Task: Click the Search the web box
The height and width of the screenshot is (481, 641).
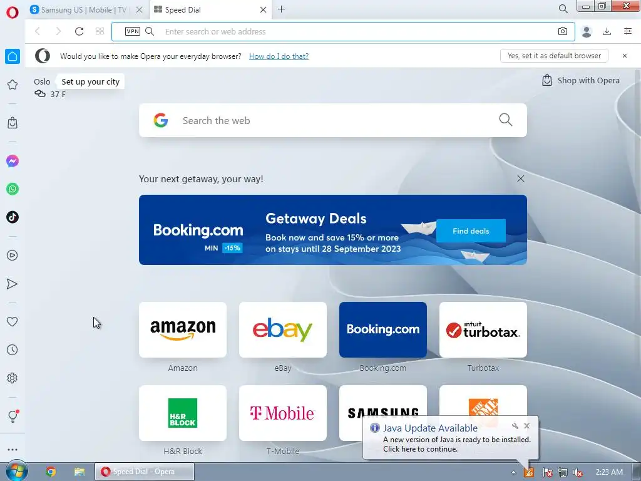Action: (x=333, y=120)
